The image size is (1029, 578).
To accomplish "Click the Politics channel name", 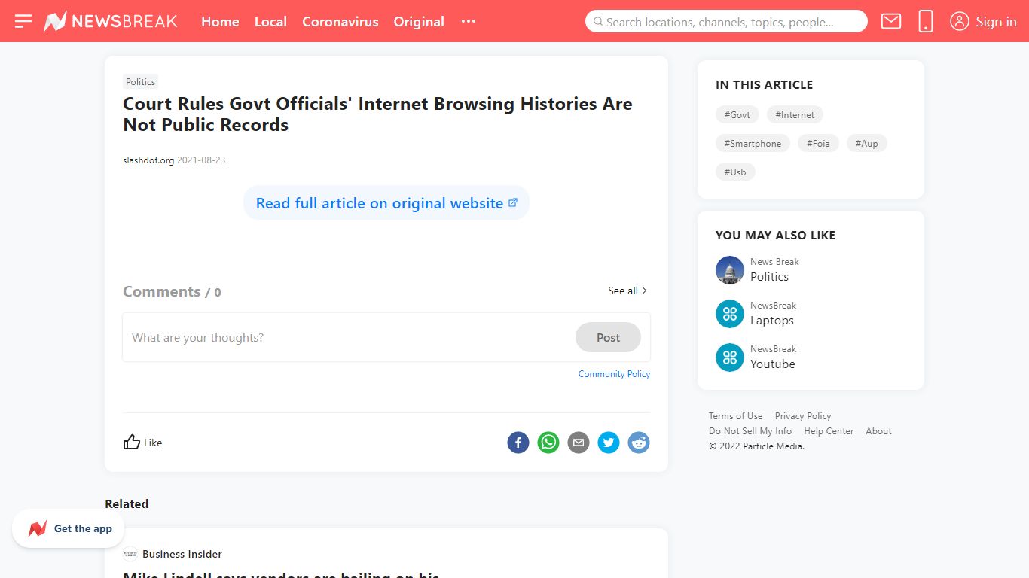I will (769, 276).
